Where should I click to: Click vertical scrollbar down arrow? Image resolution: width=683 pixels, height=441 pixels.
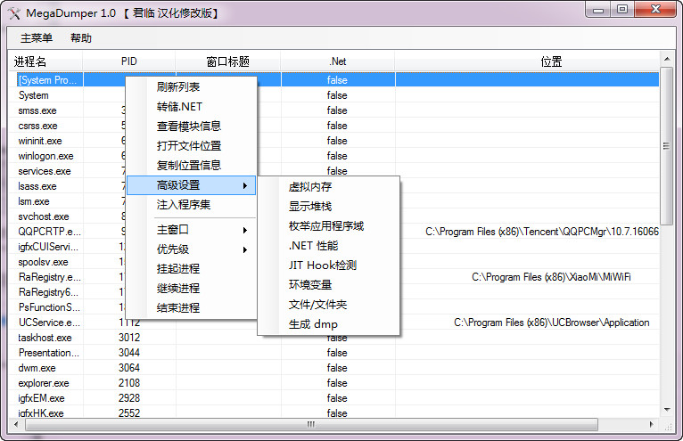[x=666, y=410]
